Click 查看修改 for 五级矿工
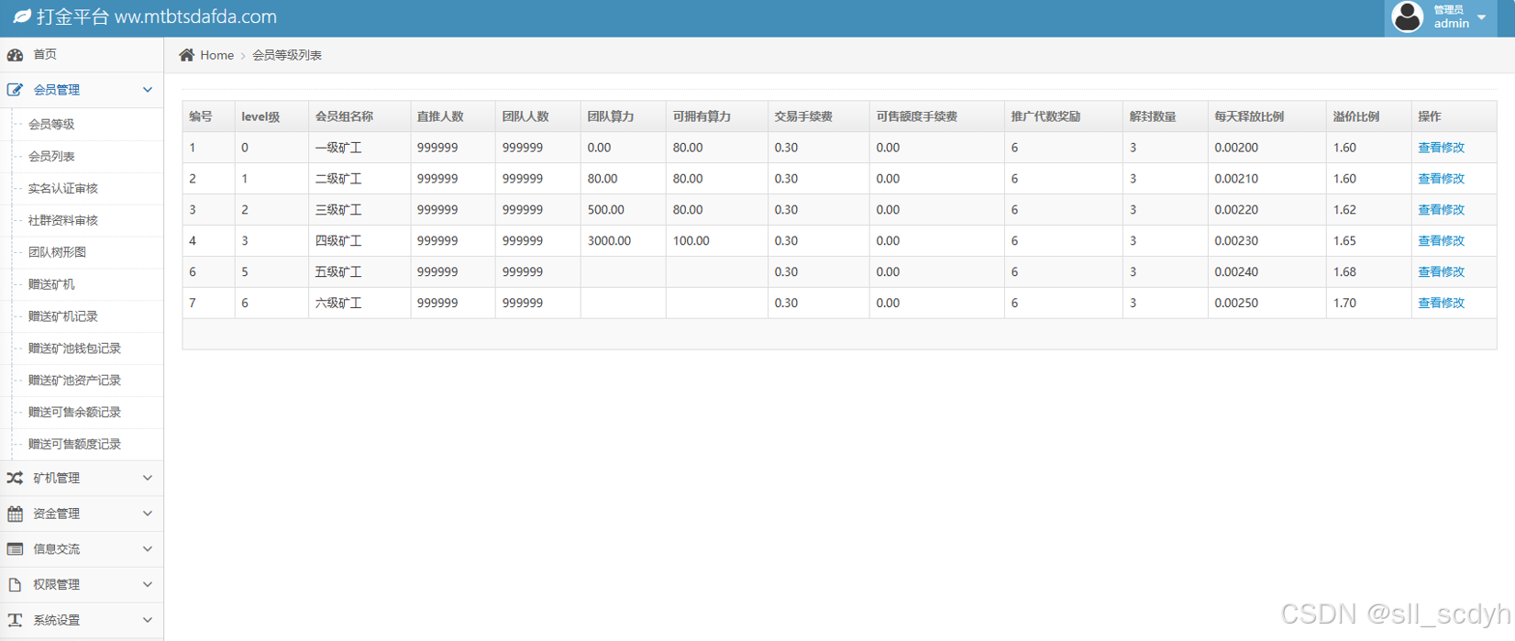The height and width of the screenshot is (641, 1515). tap(1441, 272)
